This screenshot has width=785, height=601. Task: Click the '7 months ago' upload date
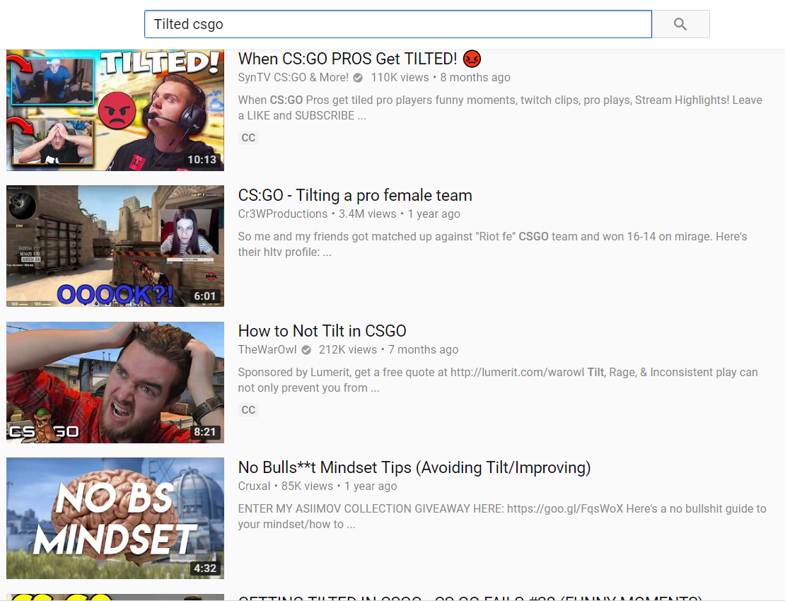pos(423,350)
